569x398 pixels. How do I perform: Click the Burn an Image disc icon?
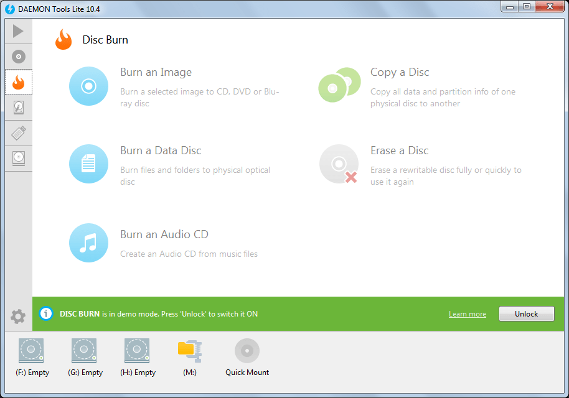(88, 86)
